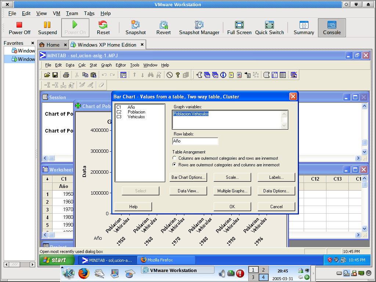Open the Stat menu in Minitab

click(x=93, y=65)
